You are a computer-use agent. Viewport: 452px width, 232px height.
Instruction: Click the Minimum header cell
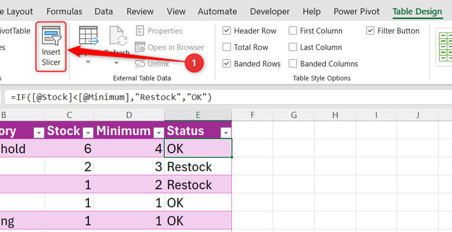coord(129,130)
